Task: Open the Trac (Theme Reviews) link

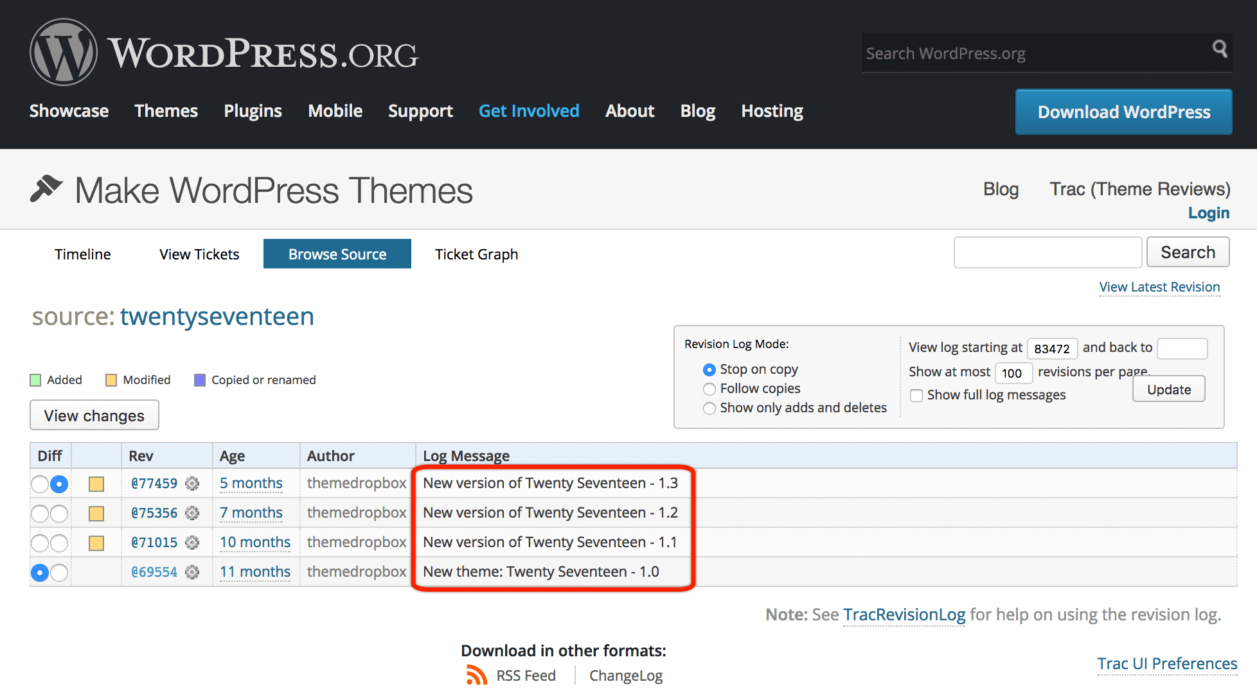Action: [x=1140, y=189]
